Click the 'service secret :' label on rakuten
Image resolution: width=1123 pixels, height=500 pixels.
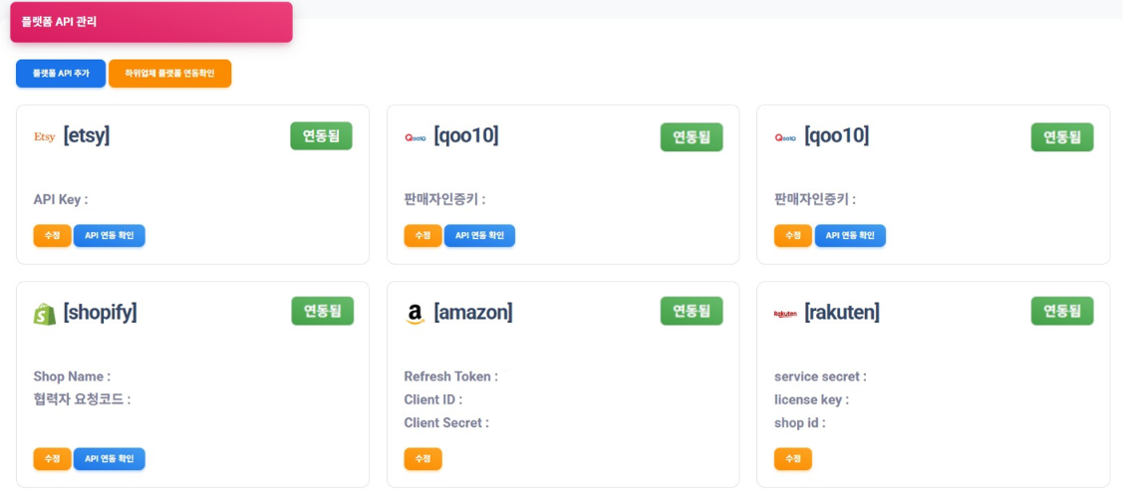point(821,376)
